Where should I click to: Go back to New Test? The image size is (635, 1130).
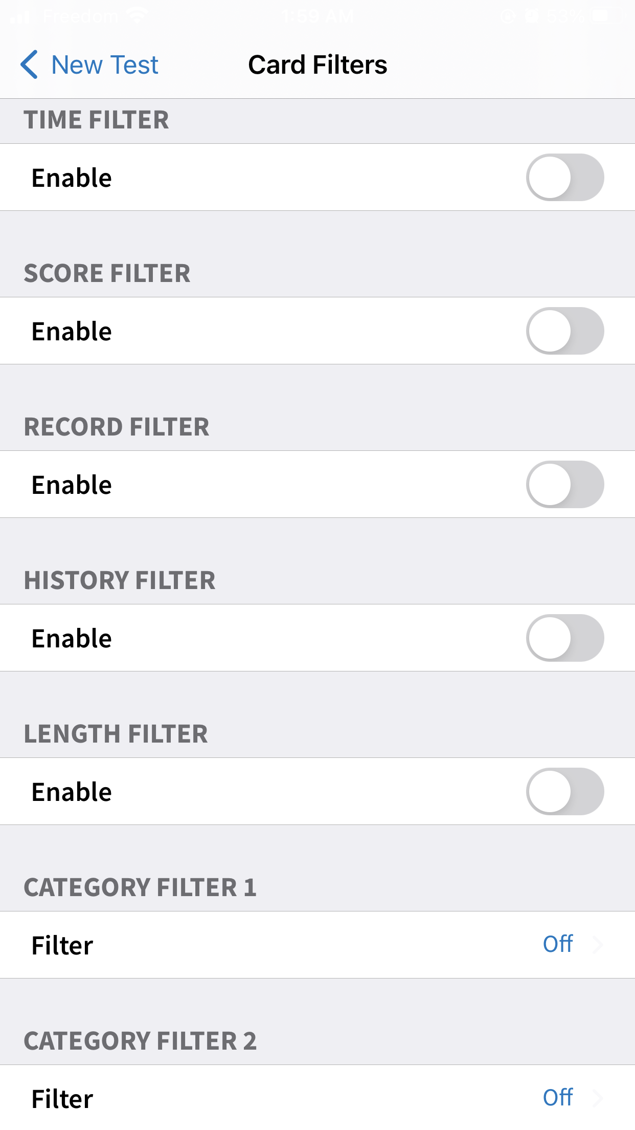coord(89,64)
